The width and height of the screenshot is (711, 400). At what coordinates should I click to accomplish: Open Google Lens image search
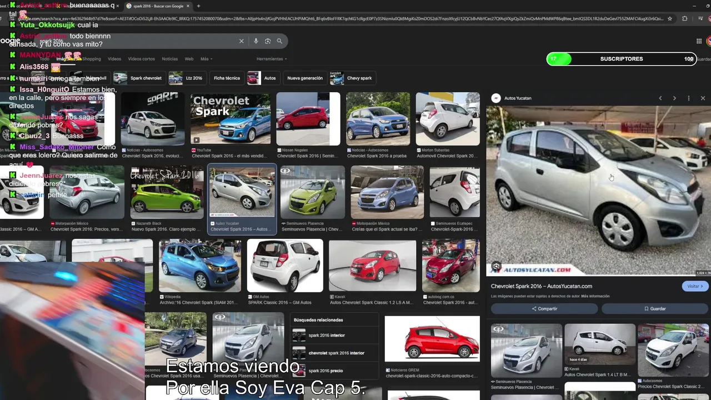click(268, 41)
